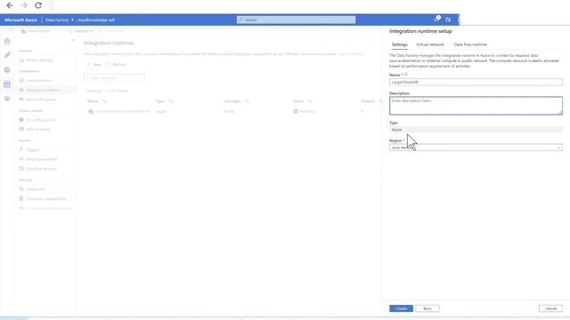Click the header icon right of the bell

click(448, 20)
